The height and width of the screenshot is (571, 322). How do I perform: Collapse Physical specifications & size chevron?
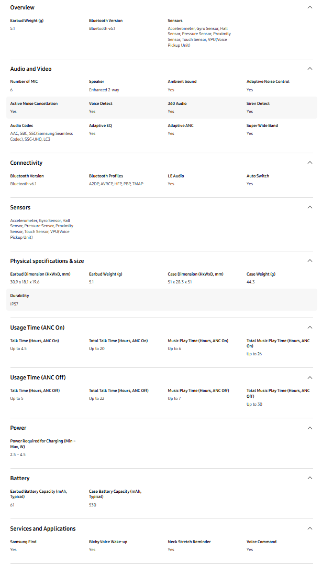click(x=309, y=261)
